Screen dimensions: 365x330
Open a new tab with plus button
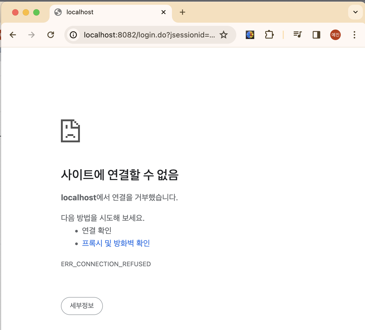(x=182, y=12)
